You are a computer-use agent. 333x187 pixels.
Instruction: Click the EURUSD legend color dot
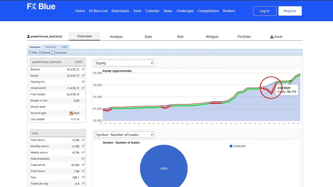click(231, 146)
